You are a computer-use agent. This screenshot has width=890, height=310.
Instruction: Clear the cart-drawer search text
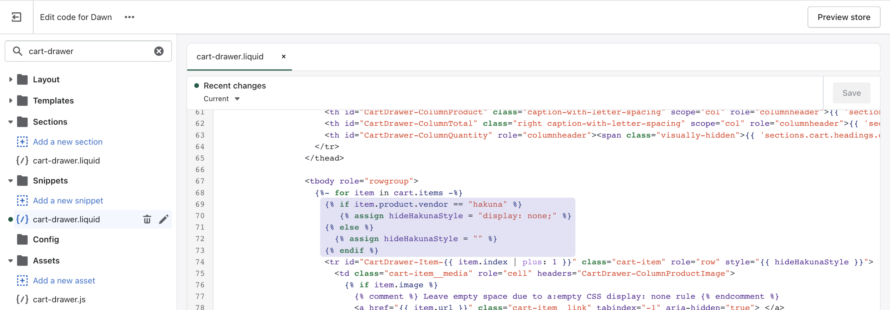coord(159,51)
